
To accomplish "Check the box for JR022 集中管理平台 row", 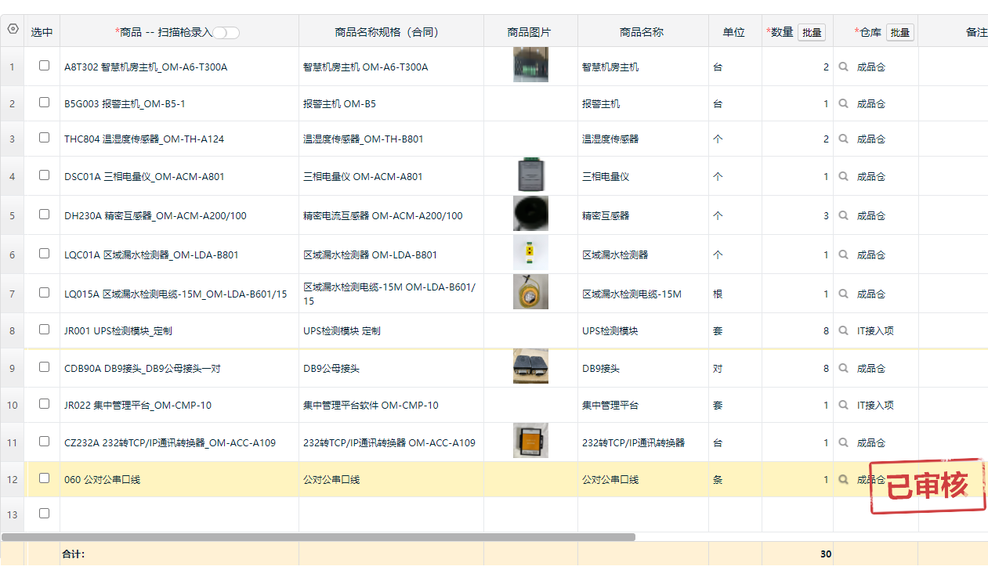I will click(x=44, y=404).
